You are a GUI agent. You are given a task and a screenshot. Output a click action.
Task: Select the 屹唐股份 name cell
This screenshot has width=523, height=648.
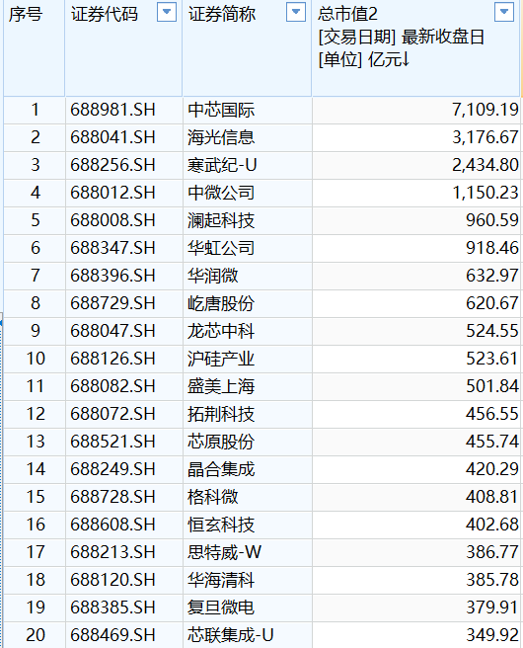247,304
